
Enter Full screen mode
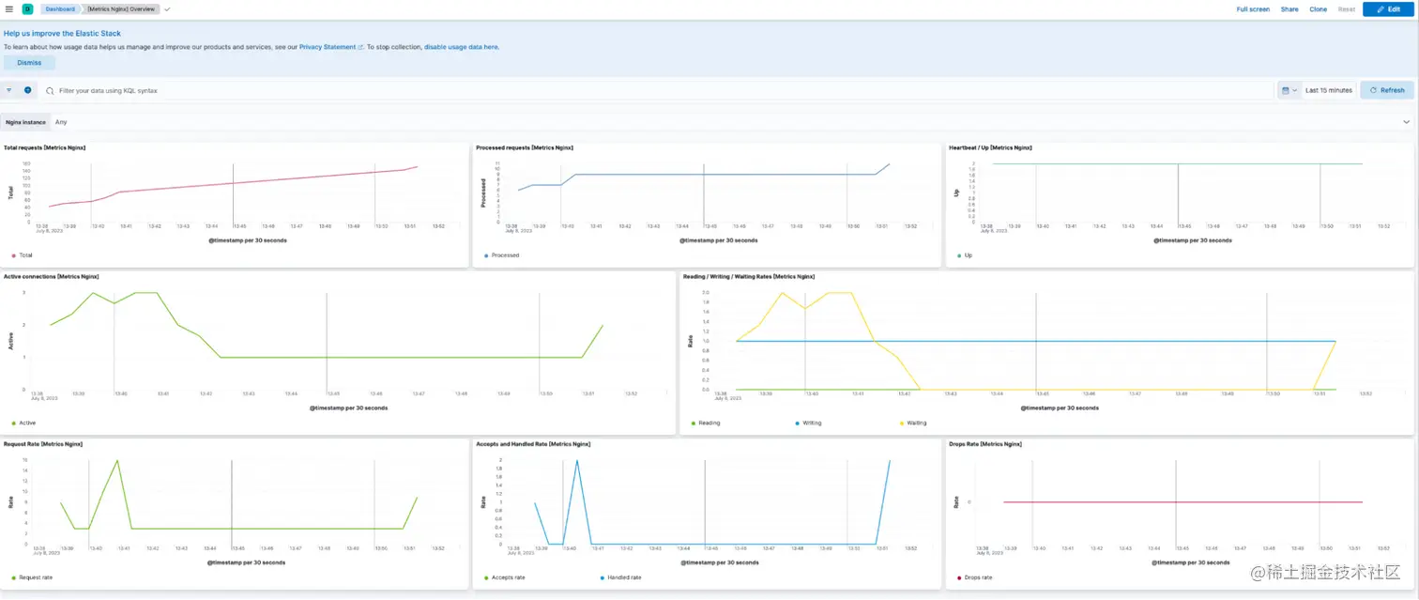pos(1253,9)
